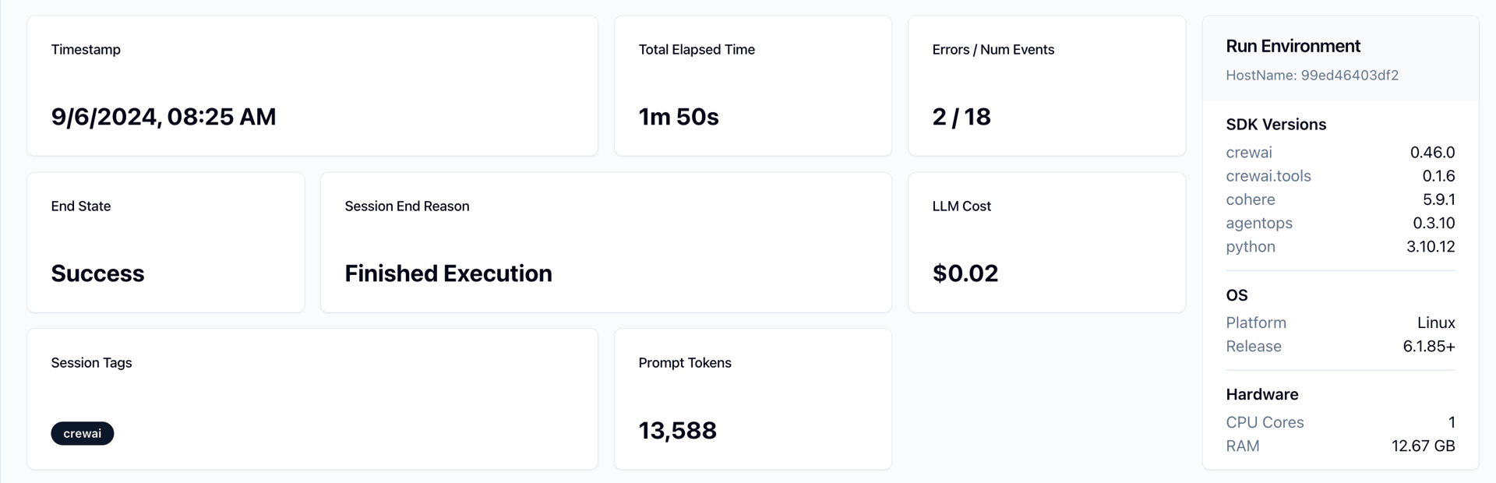Viewport: 1496px width, 483px height.
Task: Select the Timestamp value 9/6/2024, 08:25 AM
Action: pyautogui.click(x=163, y=117)
